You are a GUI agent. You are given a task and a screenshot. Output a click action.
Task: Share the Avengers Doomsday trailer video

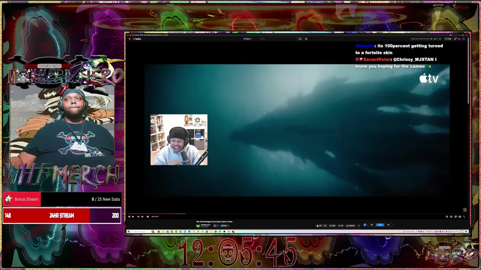tap(333, 226)
